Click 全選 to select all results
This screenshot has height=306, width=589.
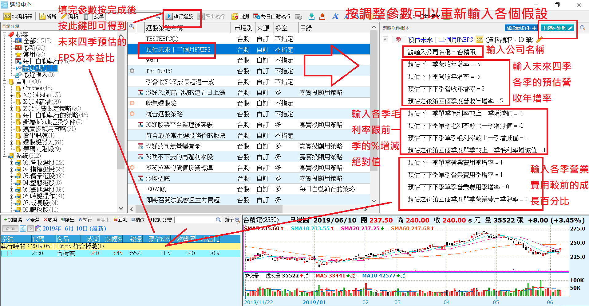coord(33,220)
